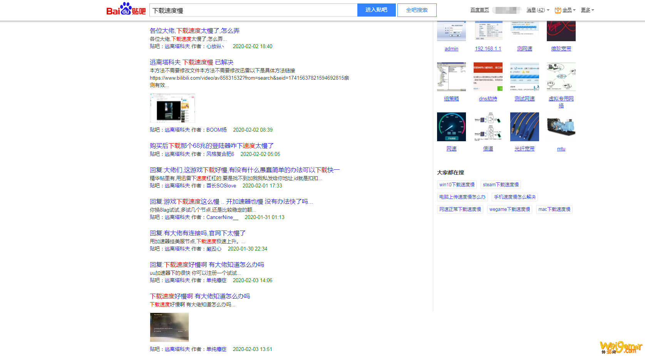Open author link 戲刃心

tap(214, 249)
